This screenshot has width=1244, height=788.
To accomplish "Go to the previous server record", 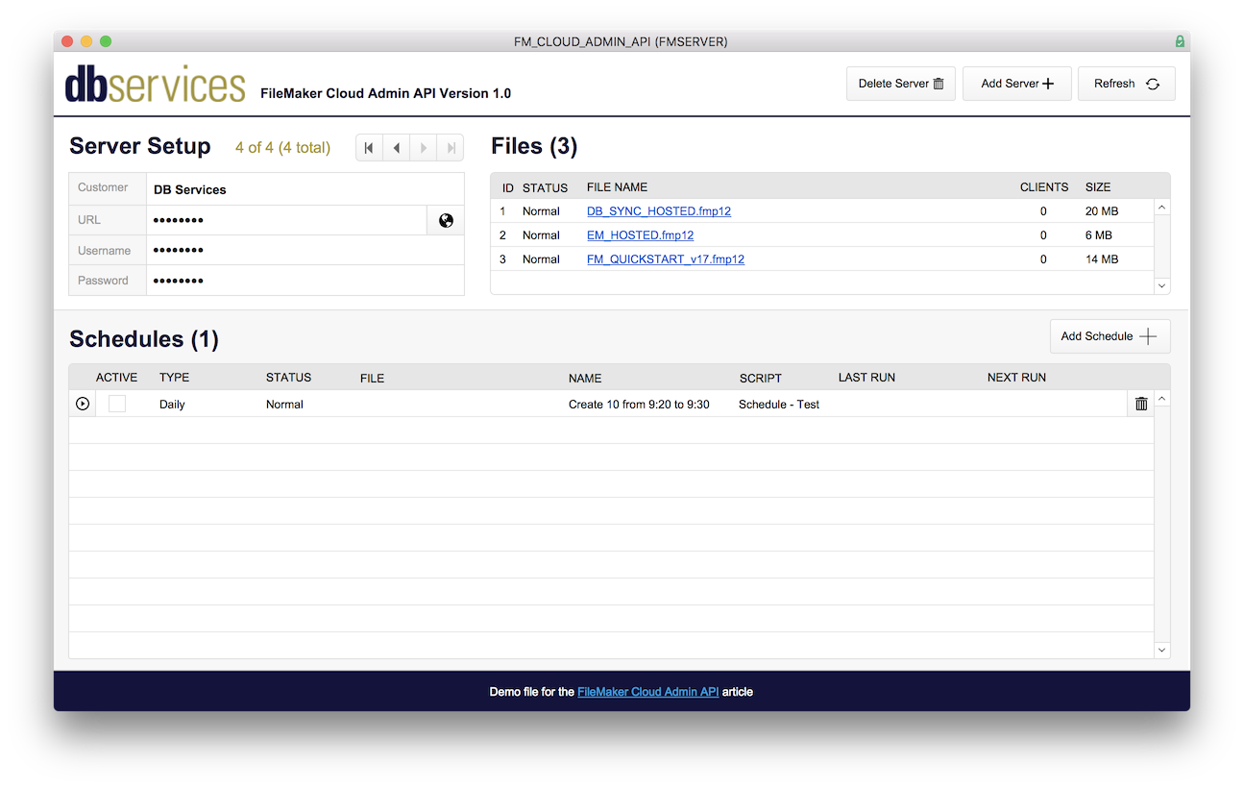I will 396,148.
